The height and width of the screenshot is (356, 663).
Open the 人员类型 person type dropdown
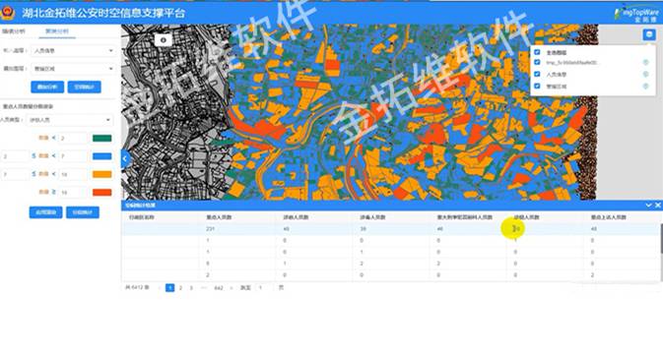tap(69, 120)
